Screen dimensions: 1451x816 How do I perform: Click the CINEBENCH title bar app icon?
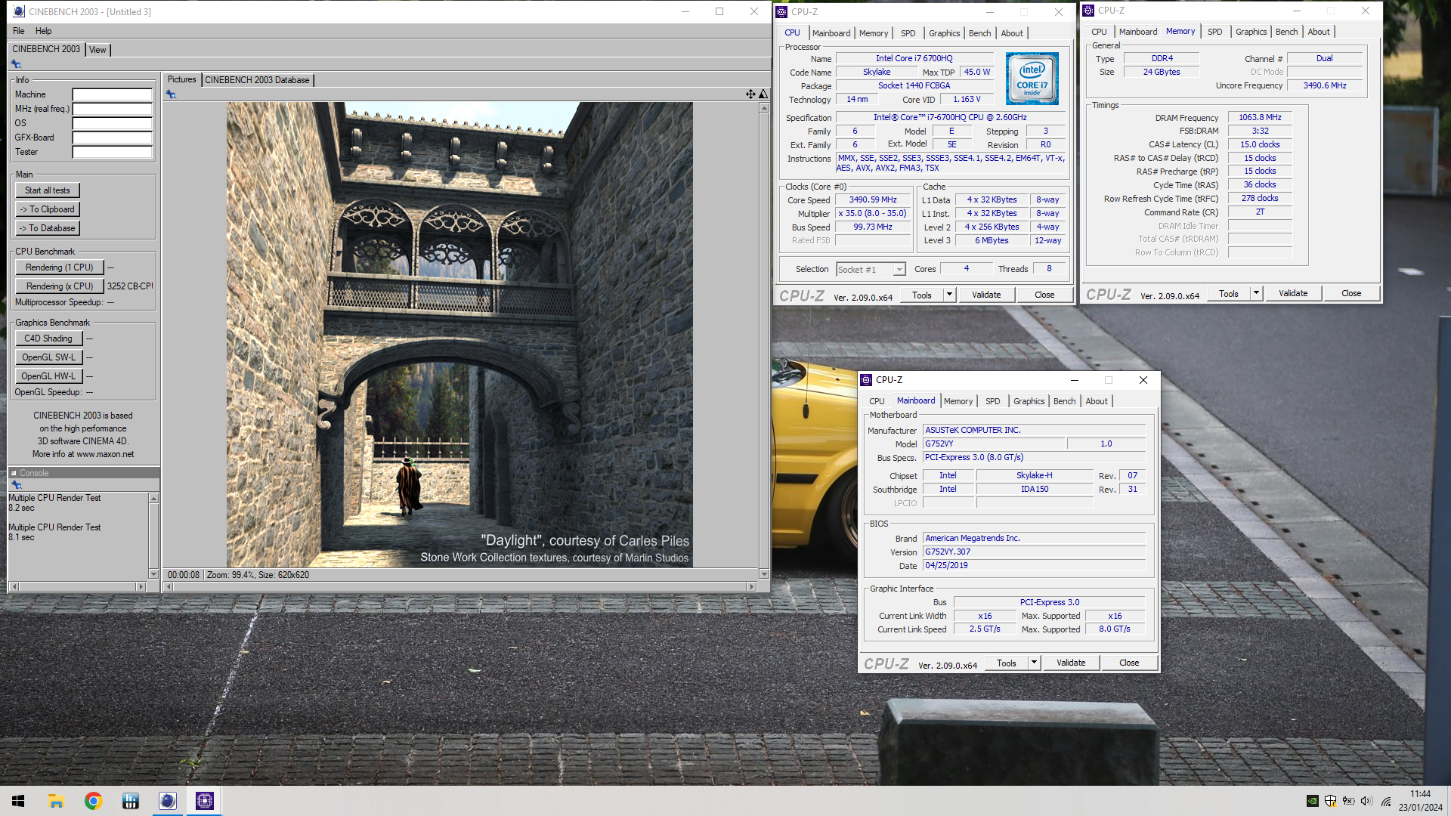(19, 11)
